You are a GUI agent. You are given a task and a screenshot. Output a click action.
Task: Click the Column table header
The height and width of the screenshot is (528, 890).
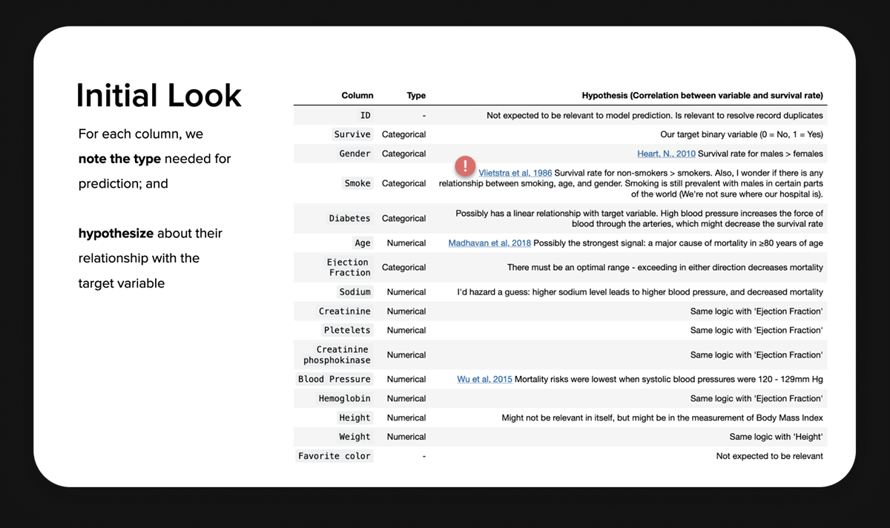click(x=357, y=96)
